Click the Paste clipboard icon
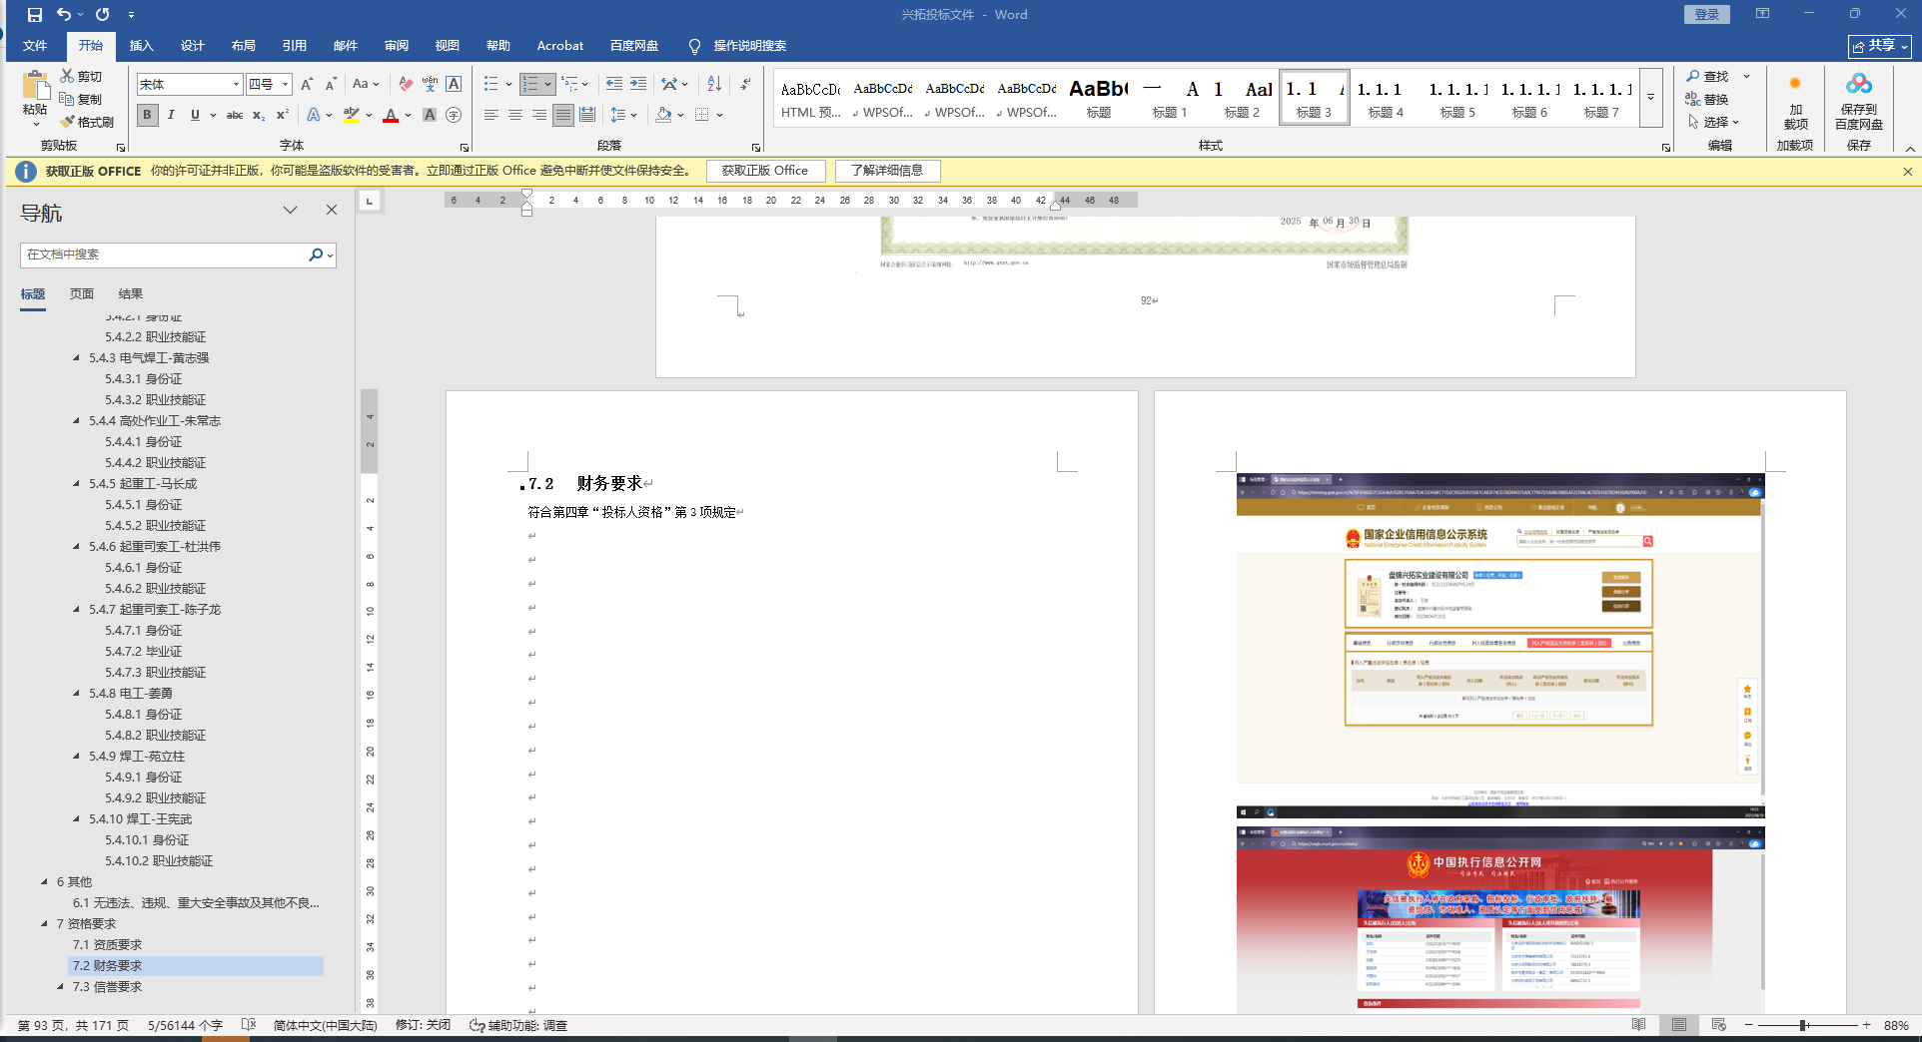 pos(35,86)
